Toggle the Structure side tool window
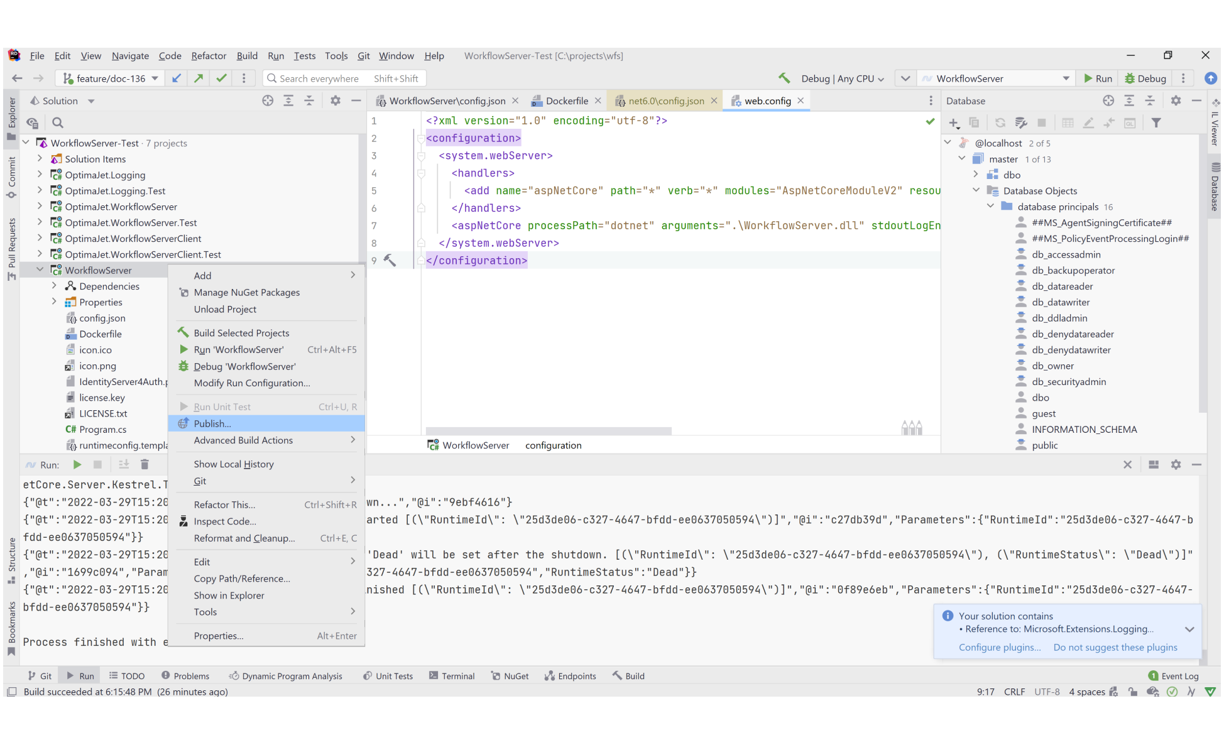 (11, 560)
